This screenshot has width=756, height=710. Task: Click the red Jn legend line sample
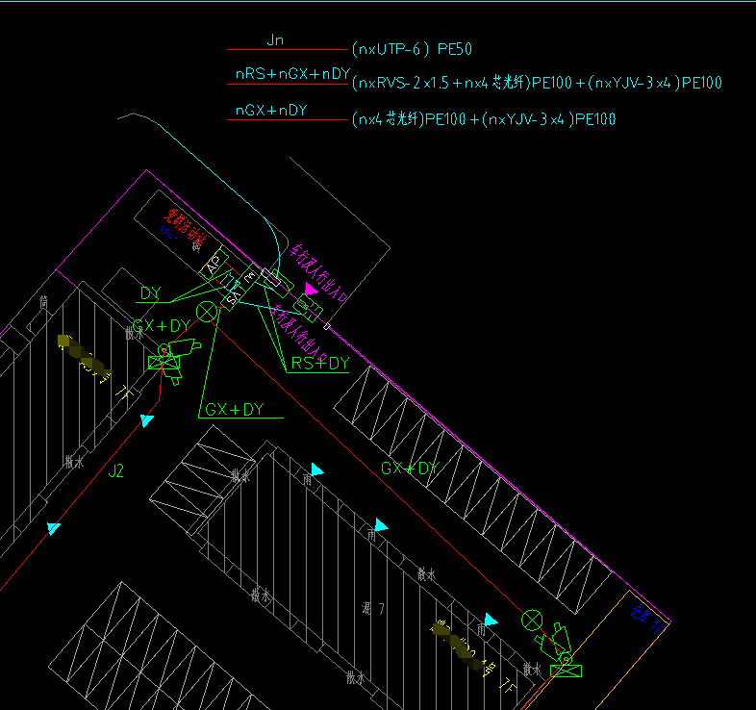click(x=288, y=49)
